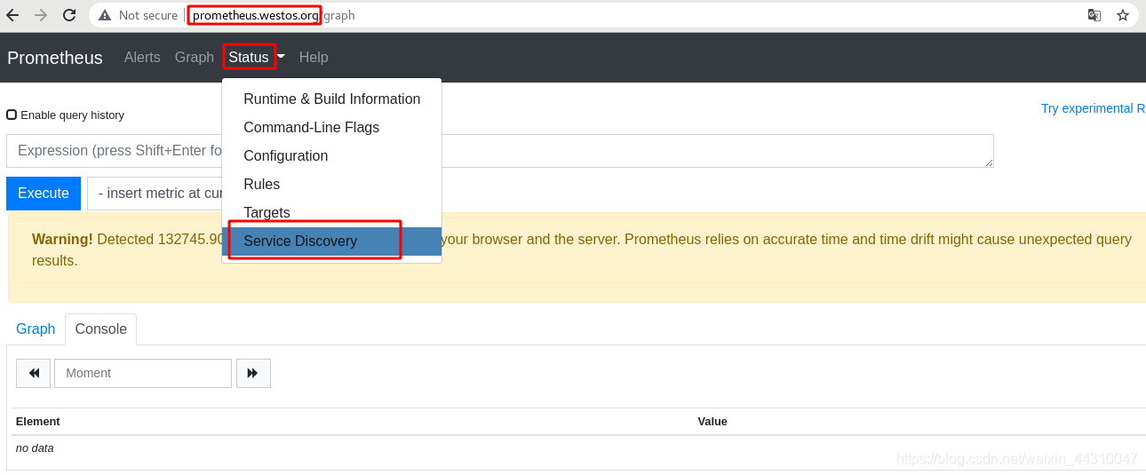This screenshot has width=1146, height=475.
Task: Click the rewind time button
Action: tap(34, 373)
